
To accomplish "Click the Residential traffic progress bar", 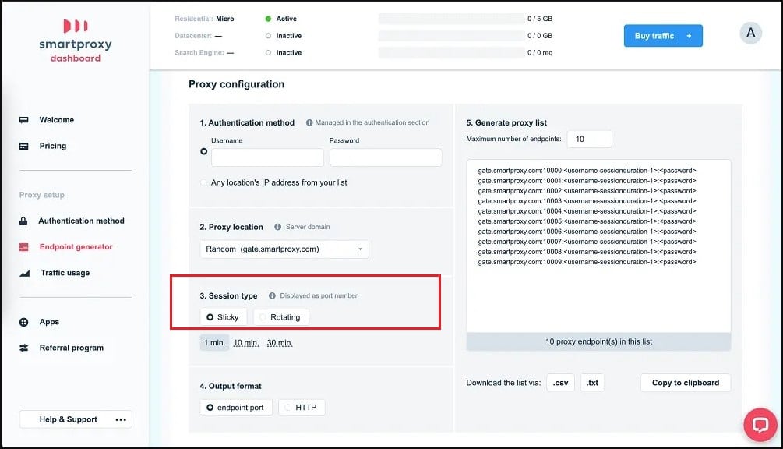I will tap(451, 19).
